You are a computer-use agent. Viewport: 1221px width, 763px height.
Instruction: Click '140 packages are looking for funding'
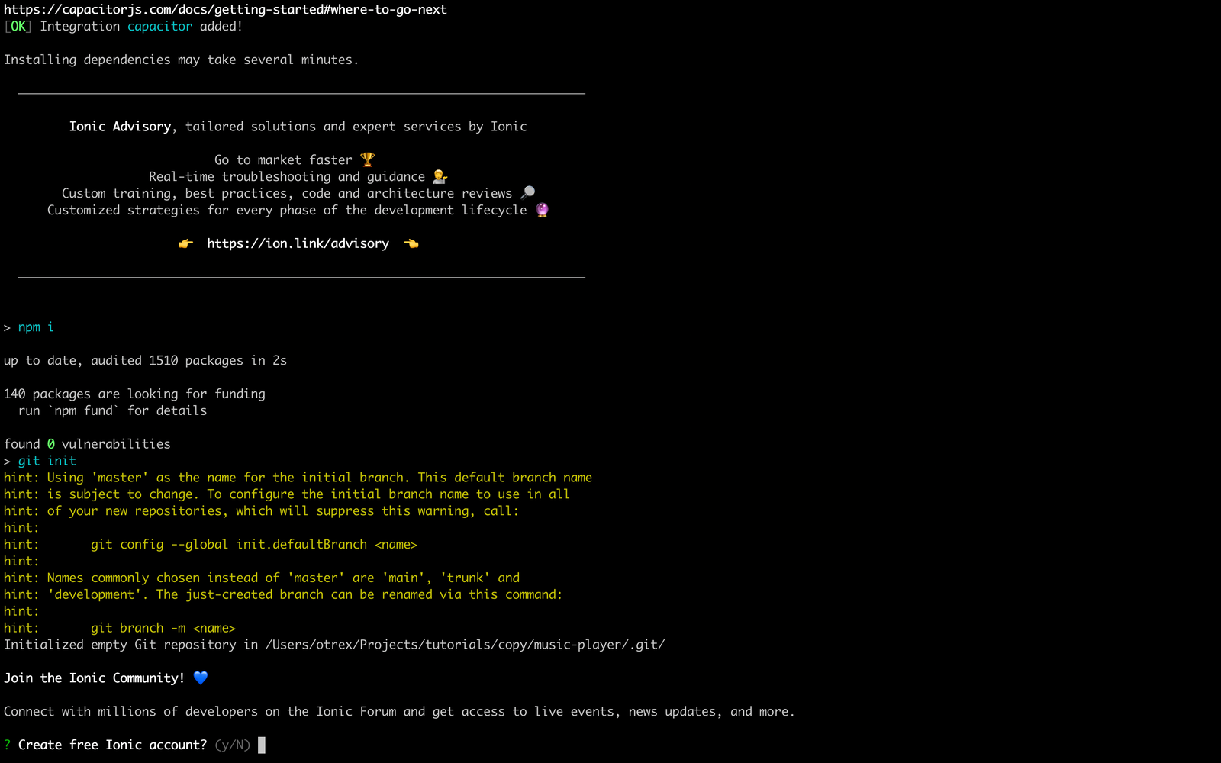[x=134, y=394]
